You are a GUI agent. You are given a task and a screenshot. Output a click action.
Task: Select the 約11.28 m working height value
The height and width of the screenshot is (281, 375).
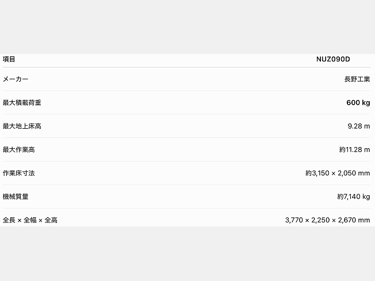coord(354,149)
